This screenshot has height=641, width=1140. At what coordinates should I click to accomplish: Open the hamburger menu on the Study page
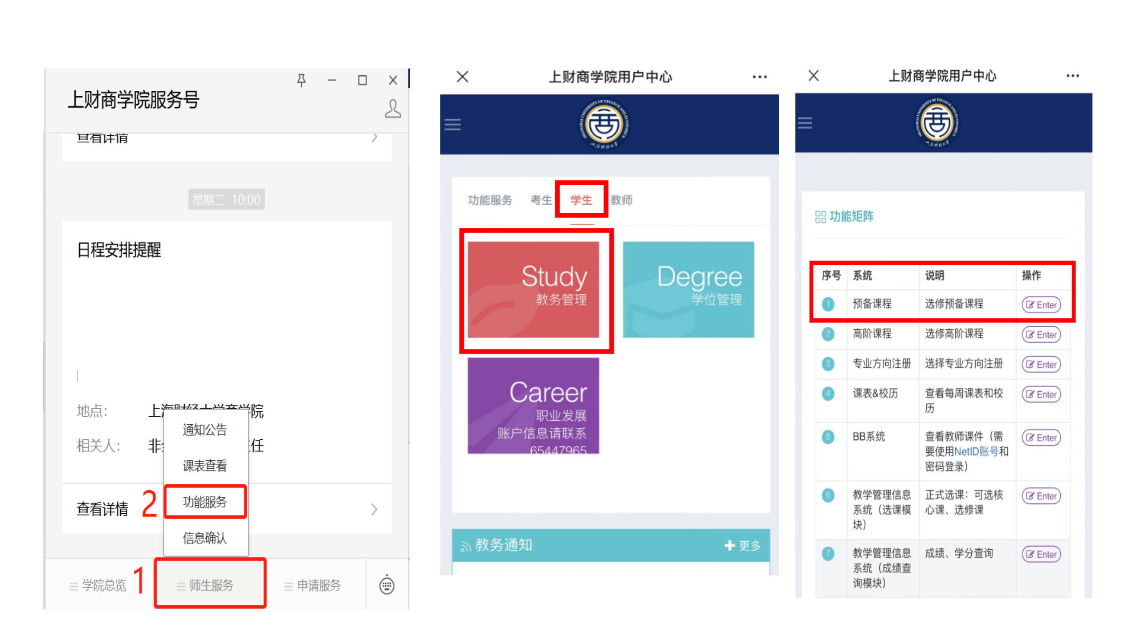(452, 125)
